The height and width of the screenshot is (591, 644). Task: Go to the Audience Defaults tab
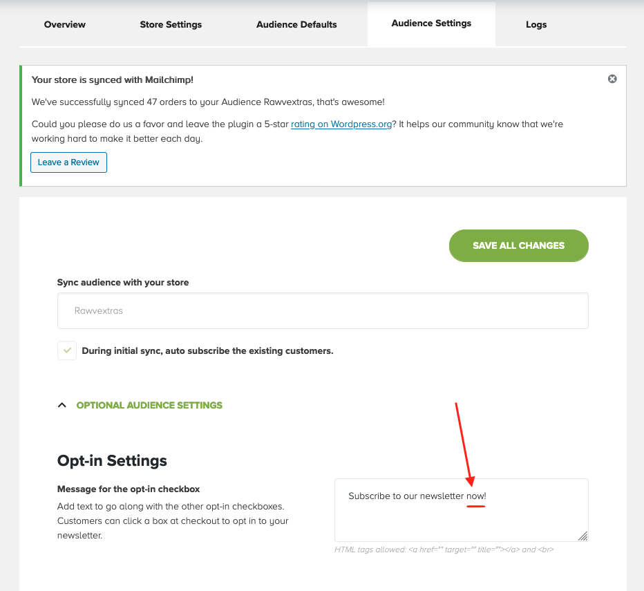pyautogui.click(x=296, y=24)
